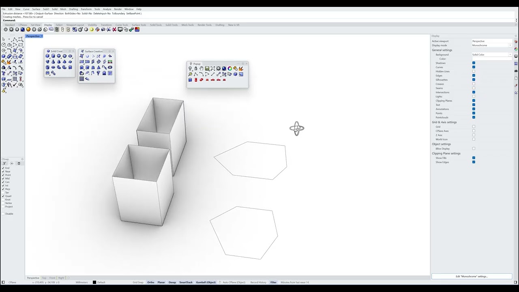
Task: Toggle the Shadows checkbox
Action: coord(474,63)
